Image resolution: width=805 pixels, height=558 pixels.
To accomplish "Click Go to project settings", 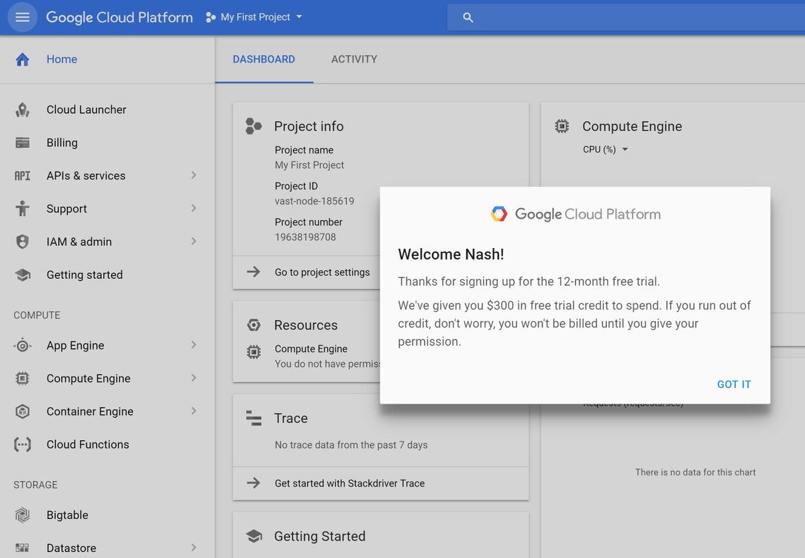I will tap(322, 272).
